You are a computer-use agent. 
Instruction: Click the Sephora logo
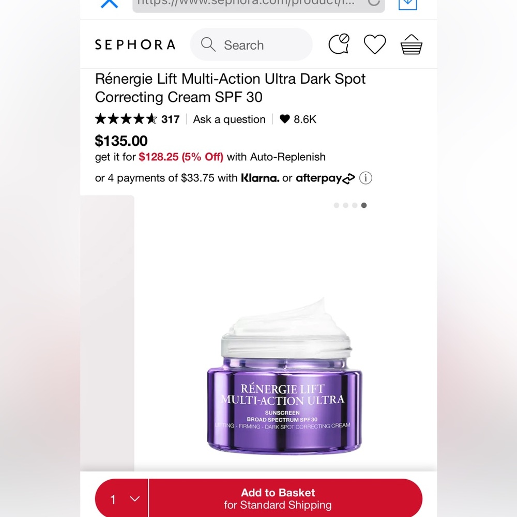(135, 44)
